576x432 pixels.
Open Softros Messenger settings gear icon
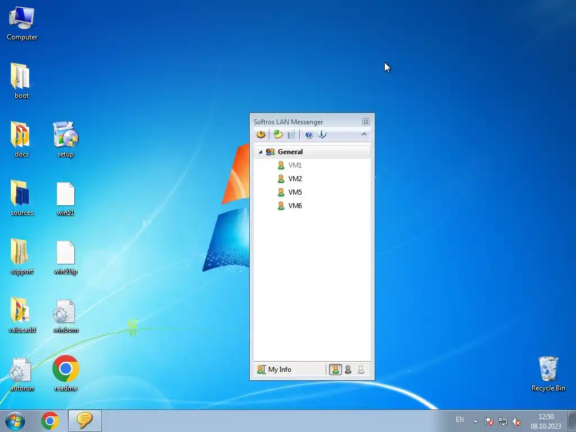tap(261, 135)
